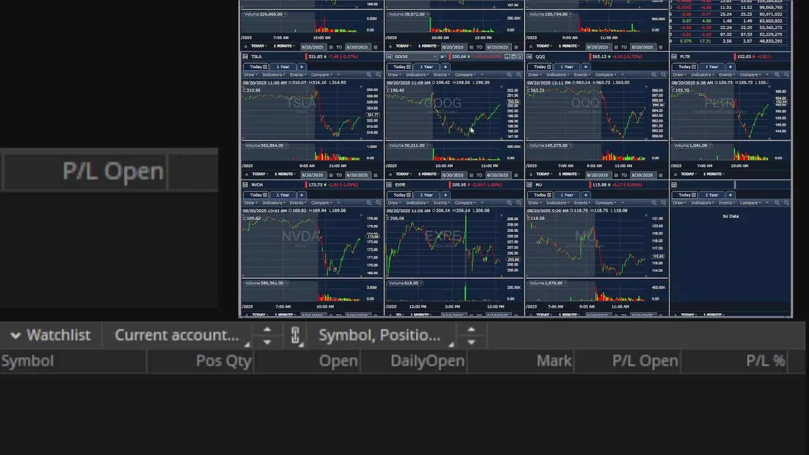Zoom in on the NVDA chart
Viewport: 809px width, 455px height.
pyautogui.click(x=369, y=203)
